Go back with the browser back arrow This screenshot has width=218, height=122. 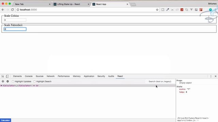(x=3, y=10)
